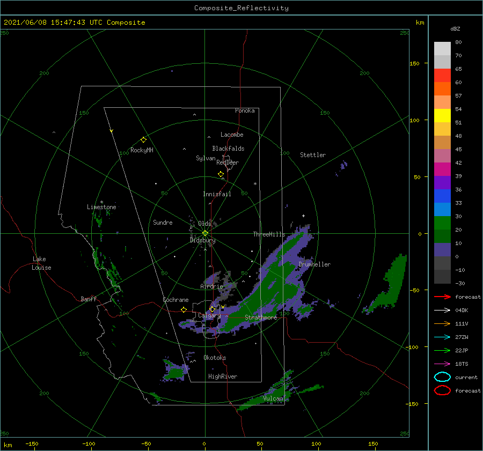Image resolution: width=483 pixels, height=451 pixels.
Task: Click the Didsbury label
Action: [x=203, y=240]
